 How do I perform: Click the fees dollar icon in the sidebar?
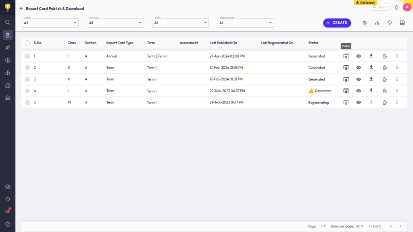8,60
